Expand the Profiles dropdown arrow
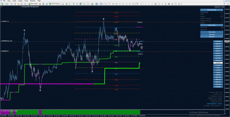The width and height of the screenshot is (230, 117). (x=9, y=4)
